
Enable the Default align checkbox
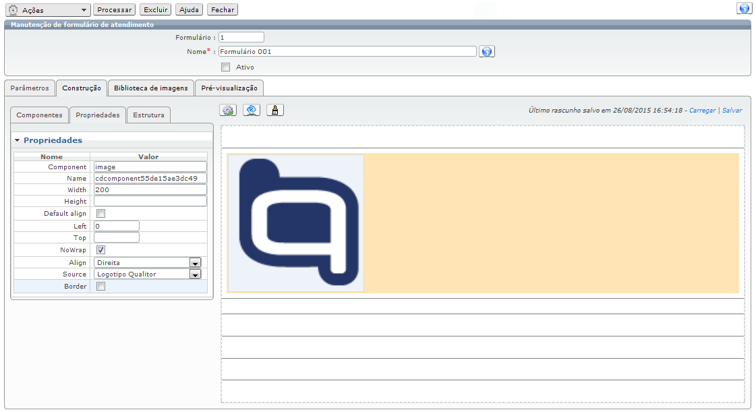click(100, 214)
